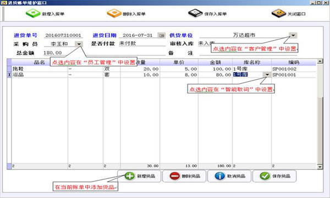The height and width of the screenshot is (198, 330).
Task: Click the table scrollbar down arrow
Action: [320, 167]
